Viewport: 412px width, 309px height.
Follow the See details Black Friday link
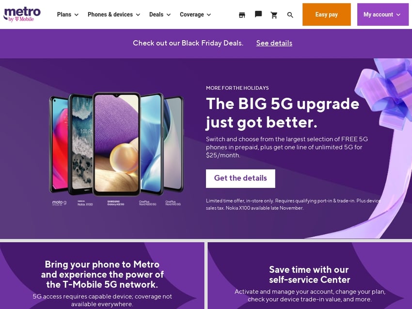(274, 43)
